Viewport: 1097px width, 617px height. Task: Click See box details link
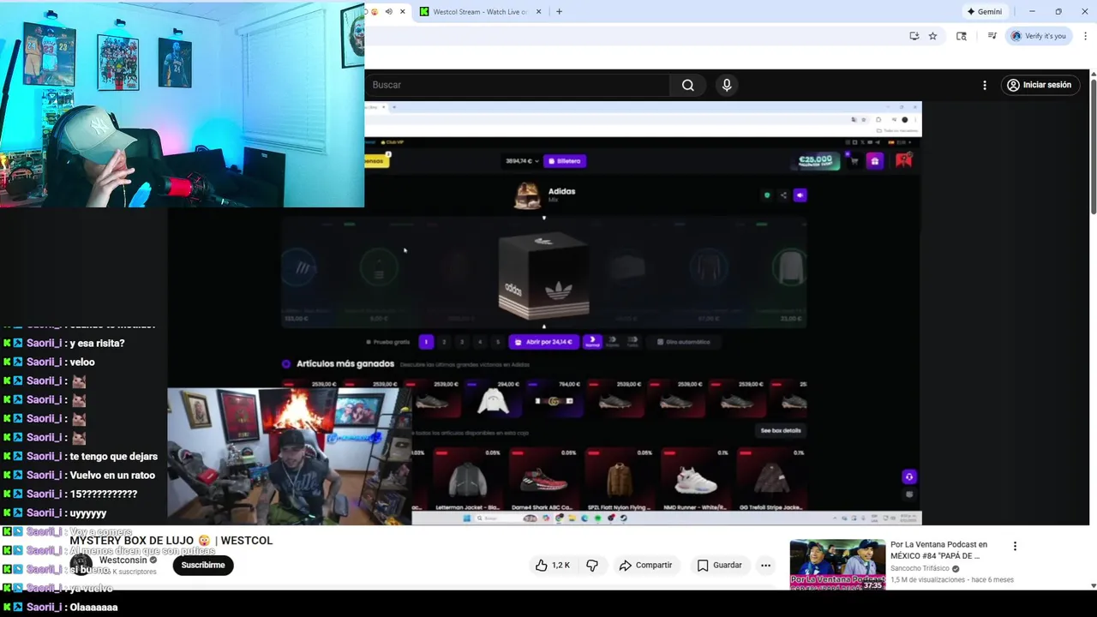point(781,431)
